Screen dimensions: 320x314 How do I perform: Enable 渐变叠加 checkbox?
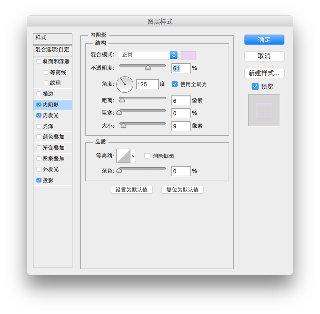point(39,148)
